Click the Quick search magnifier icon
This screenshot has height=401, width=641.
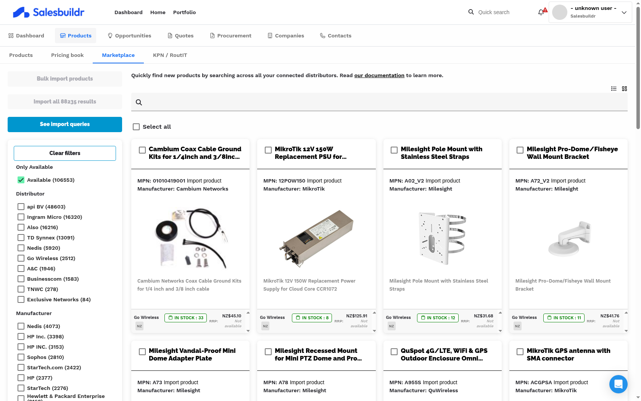pyautogui.click(x=471, y=12)
